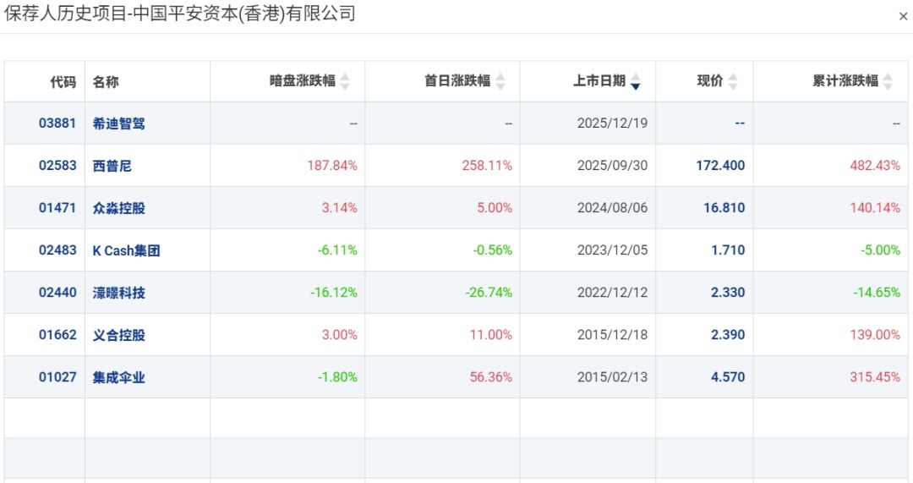Select the 258.11% first-day value
This screenshot has width=913, height=483.
[487, 166]
